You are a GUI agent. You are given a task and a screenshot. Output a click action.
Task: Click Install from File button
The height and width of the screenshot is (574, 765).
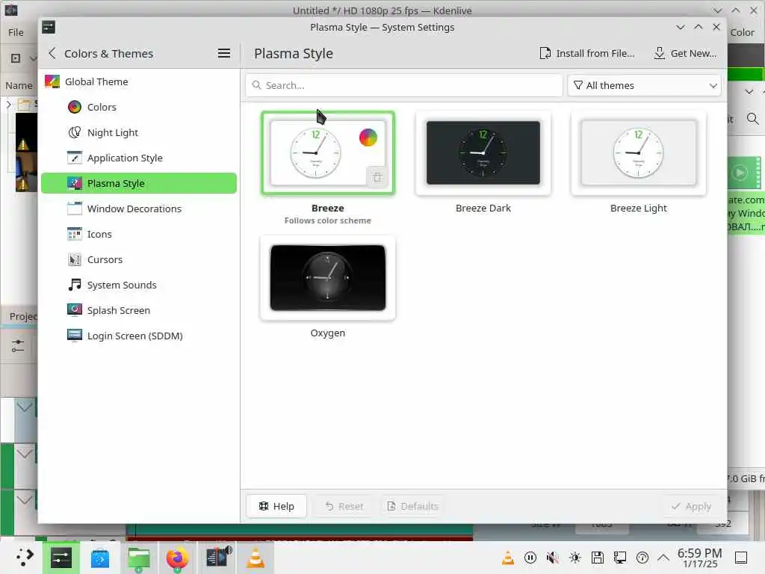click(587, 53)
